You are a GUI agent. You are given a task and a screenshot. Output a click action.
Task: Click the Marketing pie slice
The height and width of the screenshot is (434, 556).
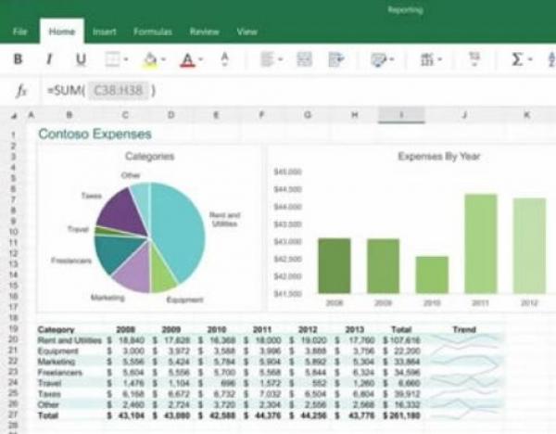[134, 270]
